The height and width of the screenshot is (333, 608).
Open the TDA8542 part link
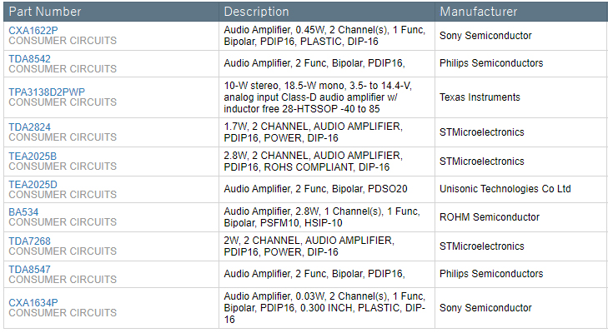(29, 58)
